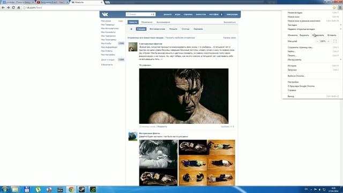343x193 pixels.
Task: Expand the Закладки submenu
Action: point(312,25)
